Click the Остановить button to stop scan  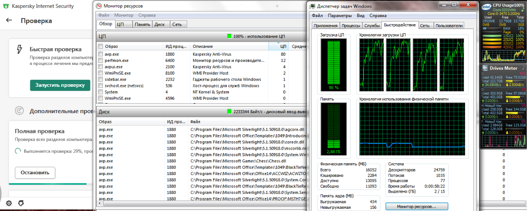click(35, 172)
